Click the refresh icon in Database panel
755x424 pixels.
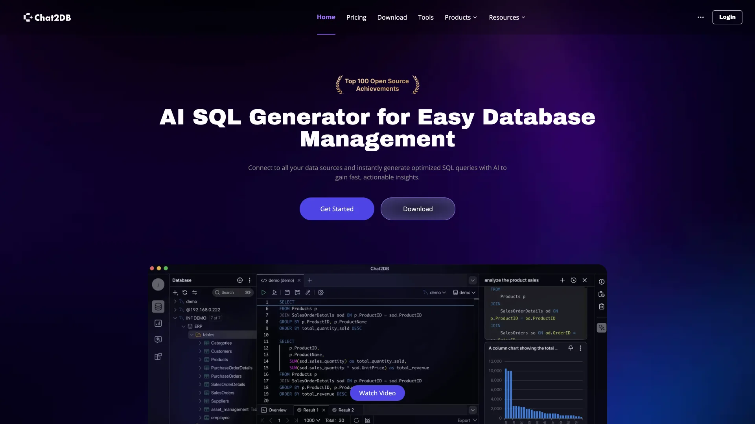point(185,292)
